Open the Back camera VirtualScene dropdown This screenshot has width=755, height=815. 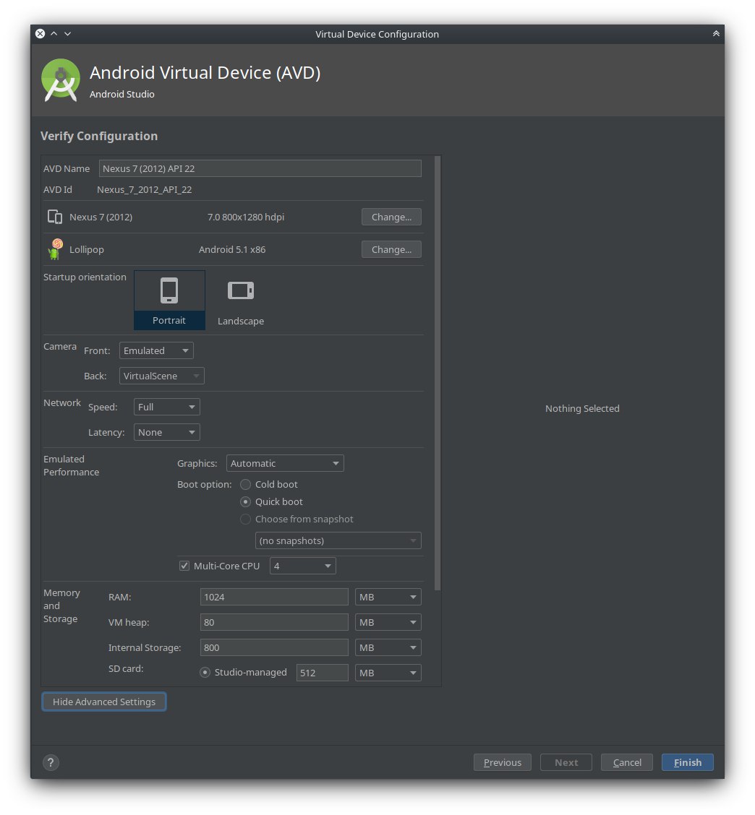tap(162, 376)
